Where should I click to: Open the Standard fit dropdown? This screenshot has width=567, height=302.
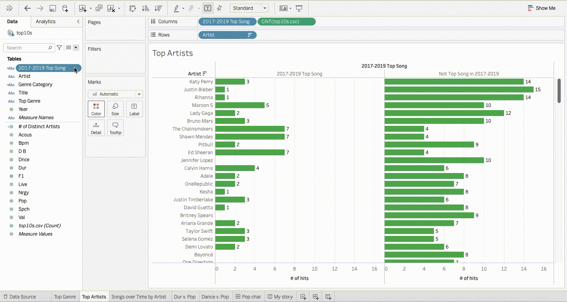249,8
